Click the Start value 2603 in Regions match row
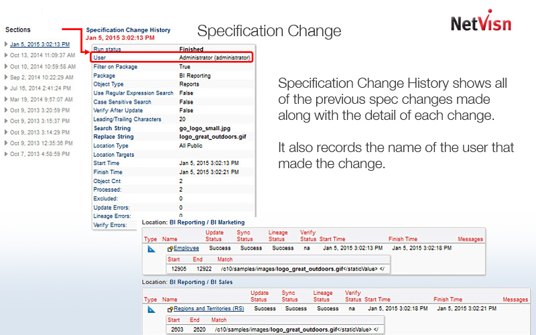Screen dimensions: 536x335 177,330
